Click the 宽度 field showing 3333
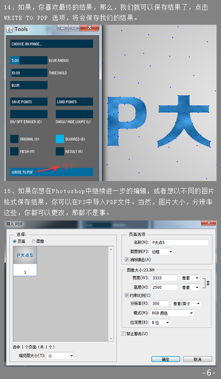Viewport: 221px width, 379px height. pos(164,278)
